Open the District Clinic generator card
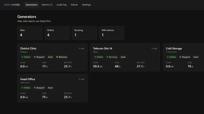 53,58
